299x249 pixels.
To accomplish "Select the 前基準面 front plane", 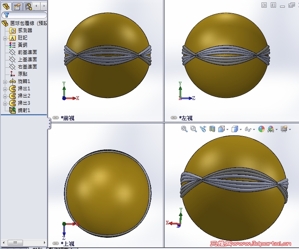I will click(27, 52).
